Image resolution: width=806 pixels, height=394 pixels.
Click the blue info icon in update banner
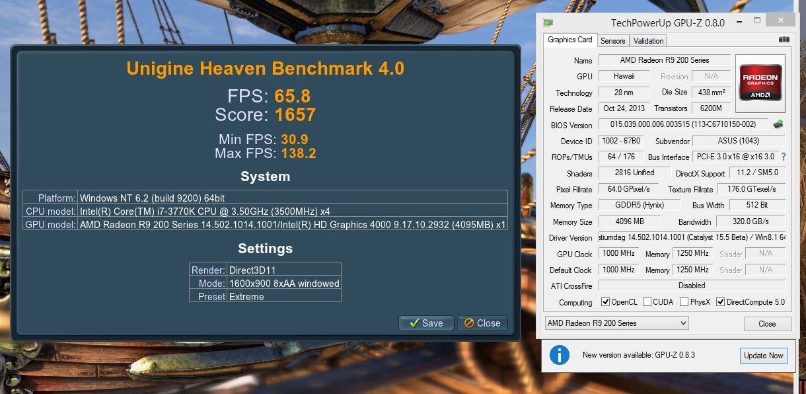tap(559, 355)
